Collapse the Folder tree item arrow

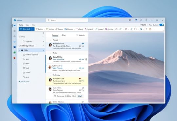20,50
